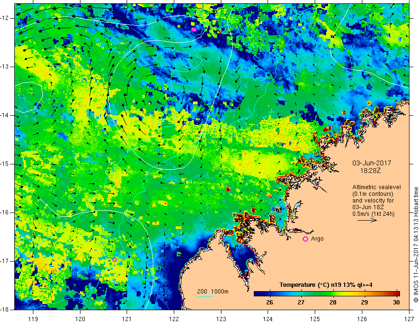Click latitude axis label -18
419x324 pixels.
(5, 310)
